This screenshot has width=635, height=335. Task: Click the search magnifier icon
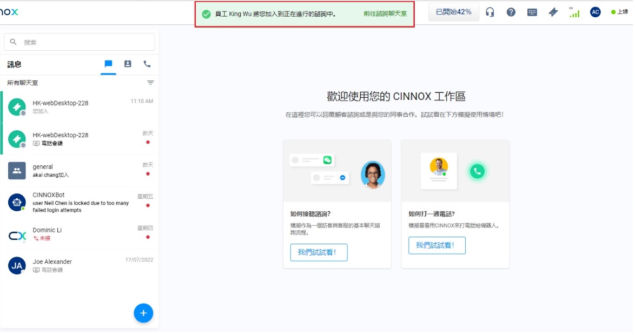pyautogui.click(x=14, y=42)
